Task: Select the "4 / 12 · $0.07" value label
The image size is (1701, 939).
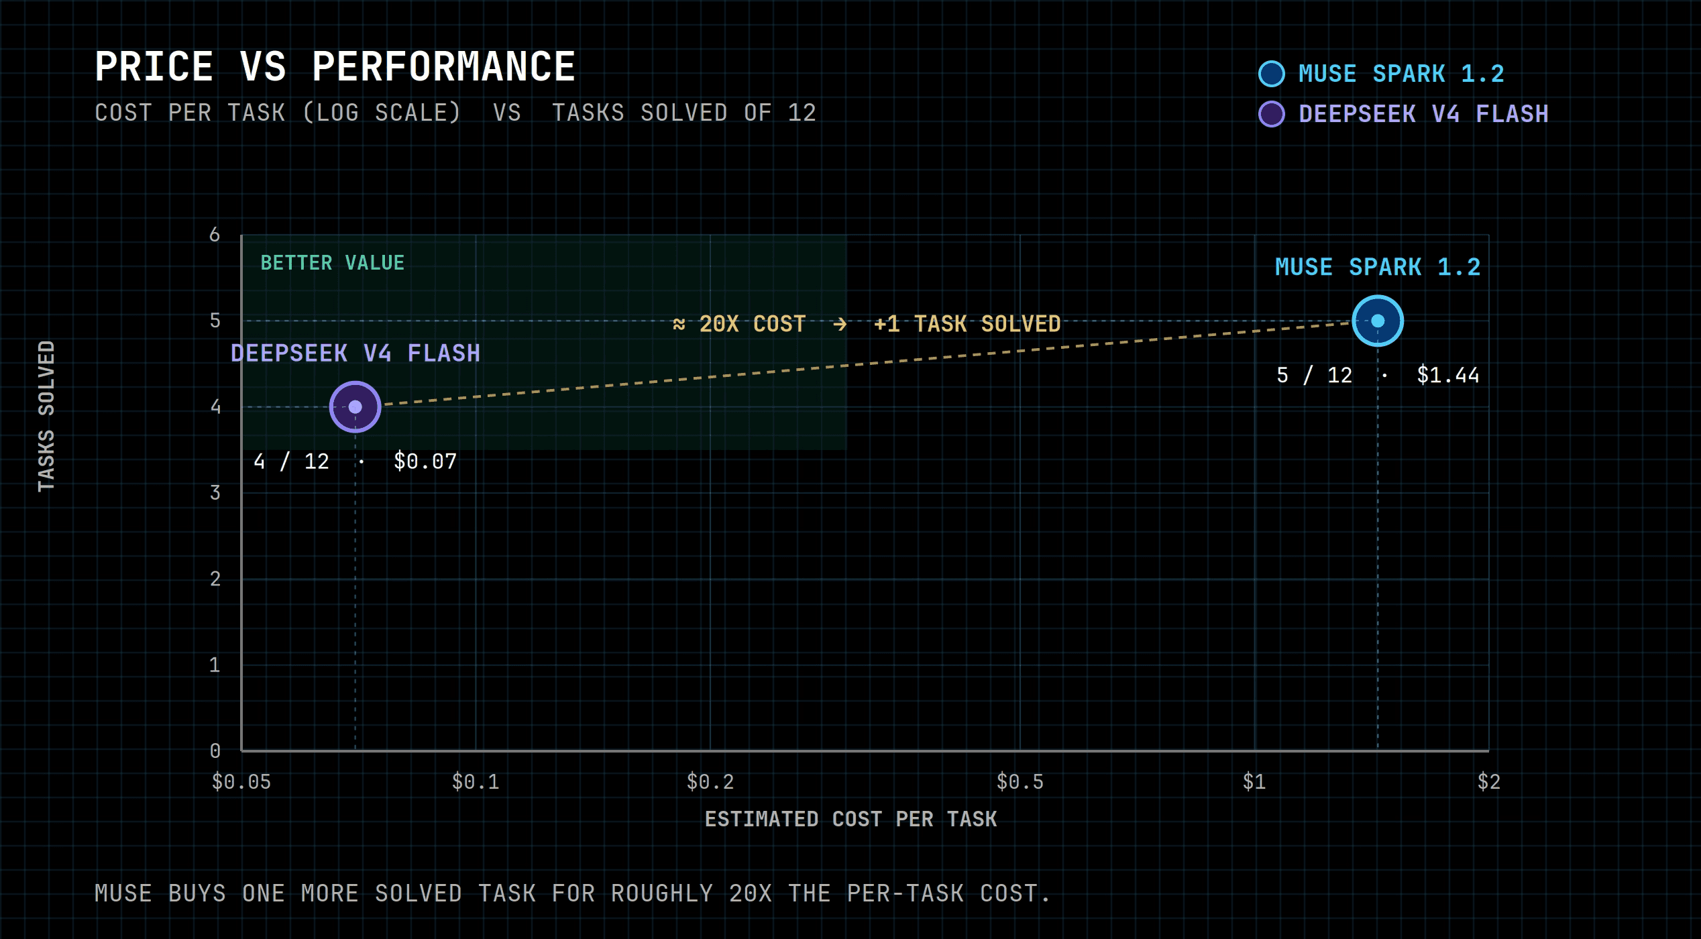Action: coord(355,461)
